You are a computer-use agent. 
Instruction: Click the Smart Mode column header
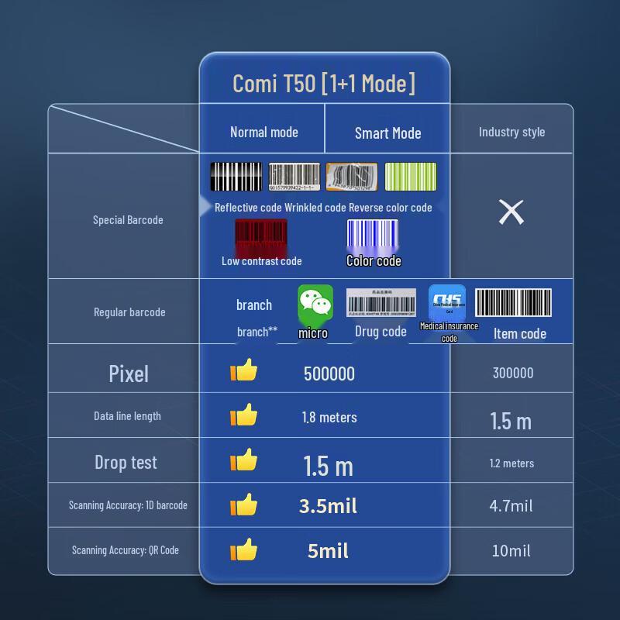tap(388, 133)
